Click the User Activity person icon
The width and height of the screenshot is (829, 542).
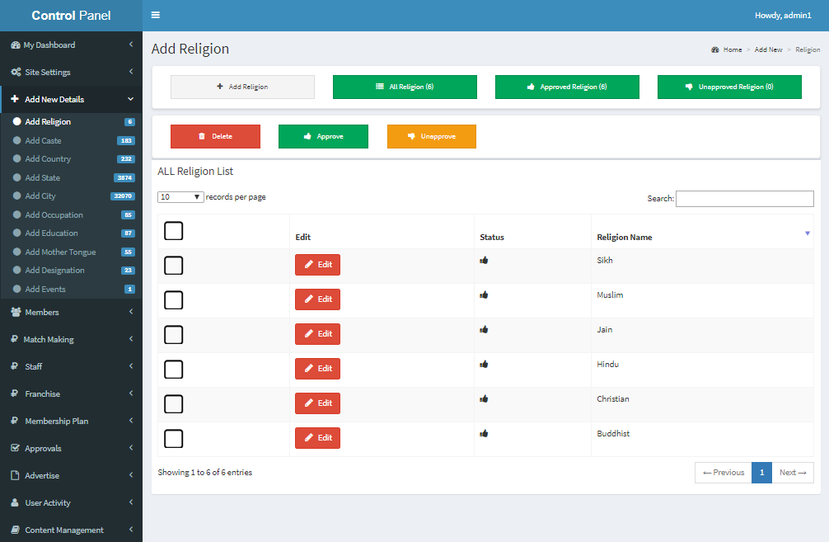tap(15, 503)
